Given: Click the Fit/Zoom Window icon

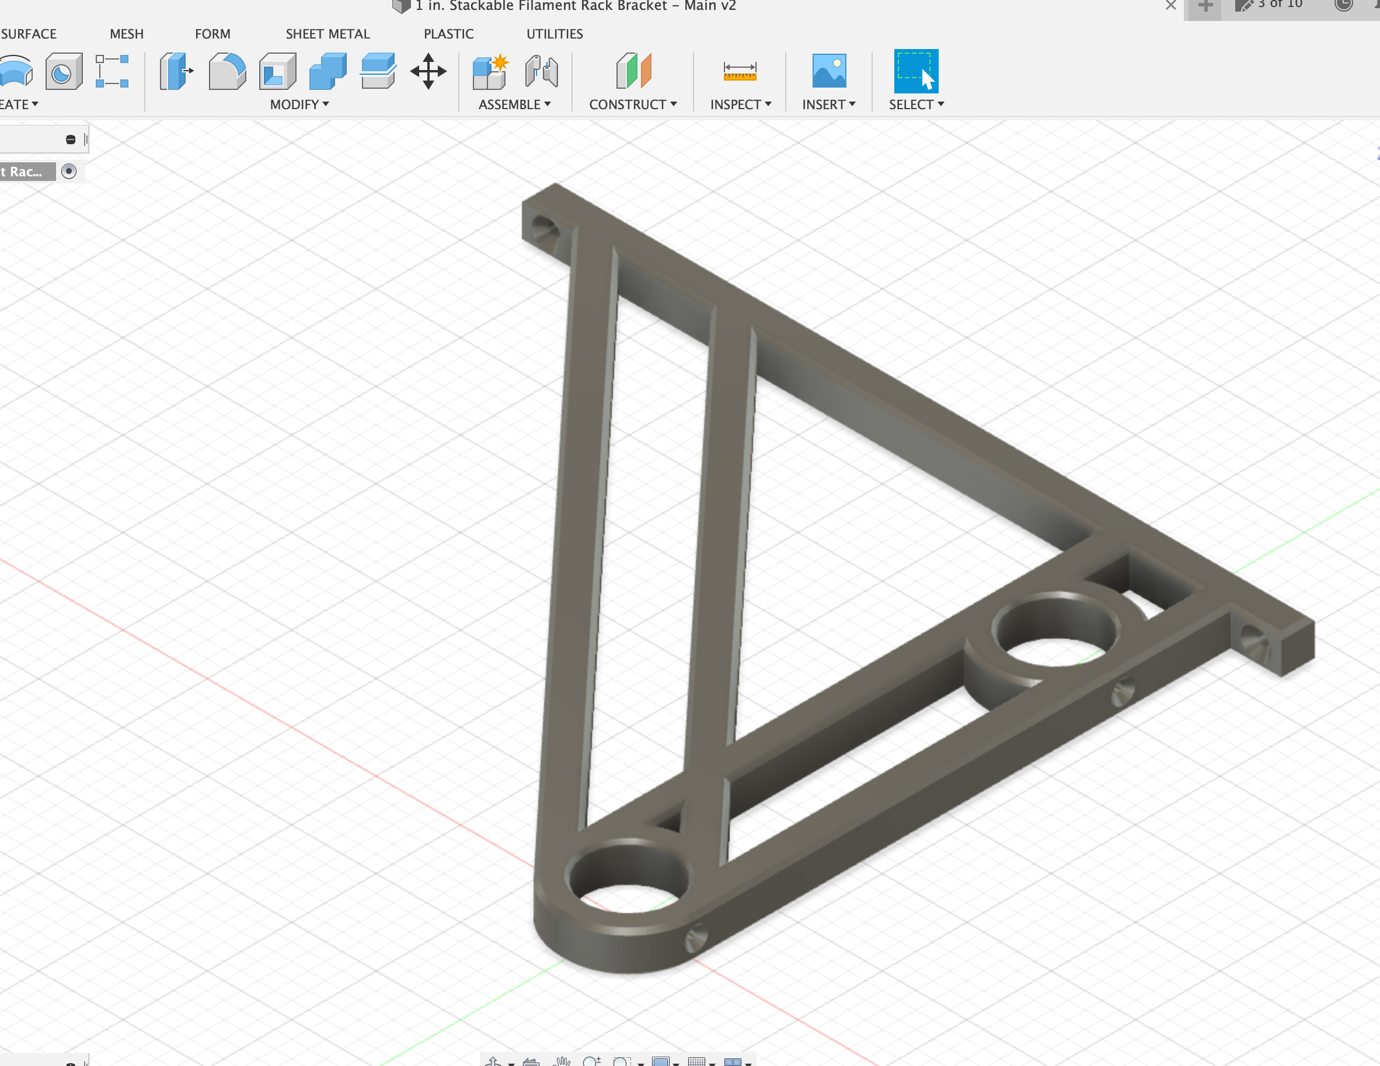Looking at the screenshot, I should click(x=622, y=1061).
